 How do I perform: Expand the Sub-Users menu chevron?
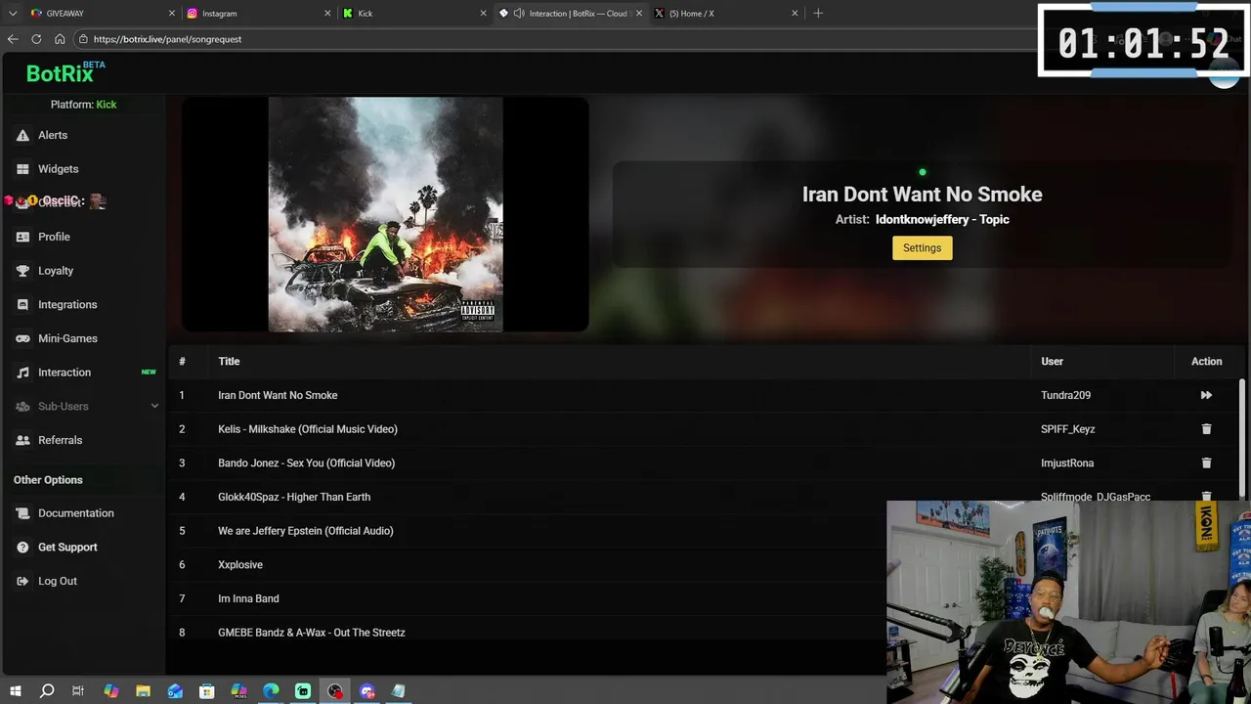[154, 406]
